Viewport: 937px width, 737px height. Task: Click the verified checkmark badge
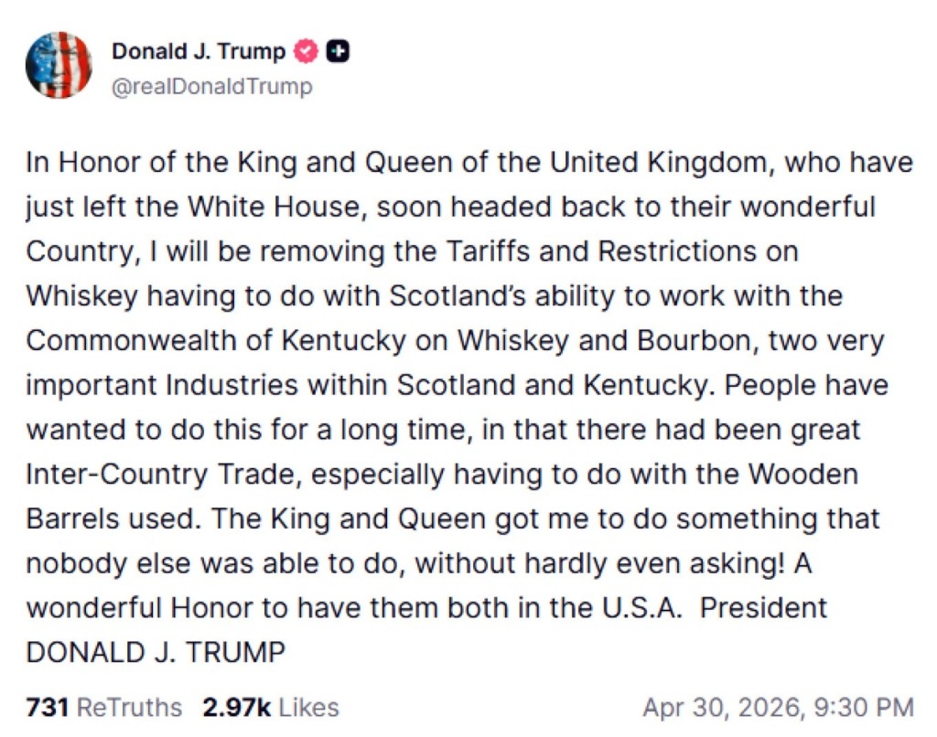tap(307, 52)
